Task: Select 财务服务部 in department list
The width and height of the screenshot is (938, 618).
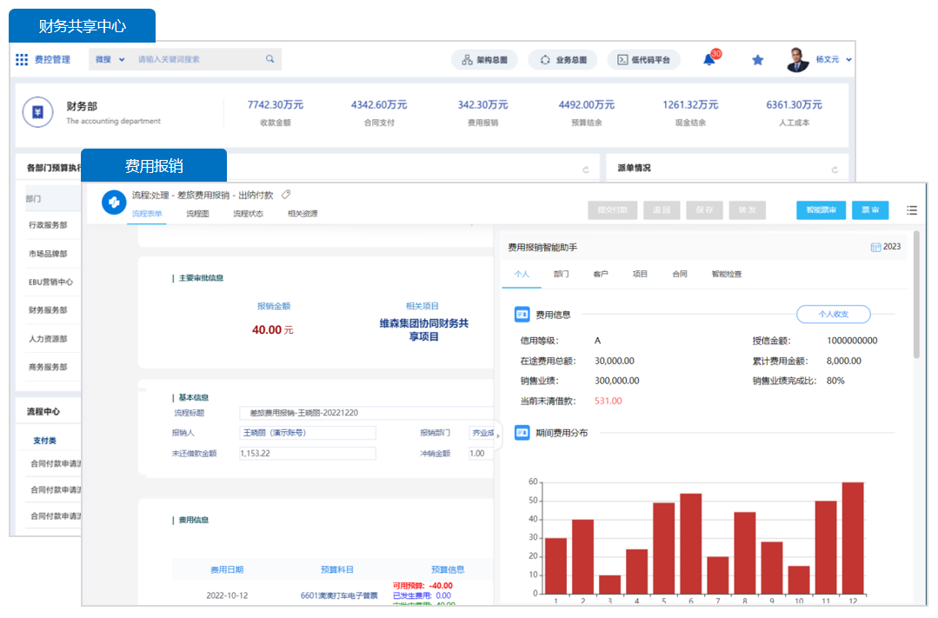Action: pos(48,310)
